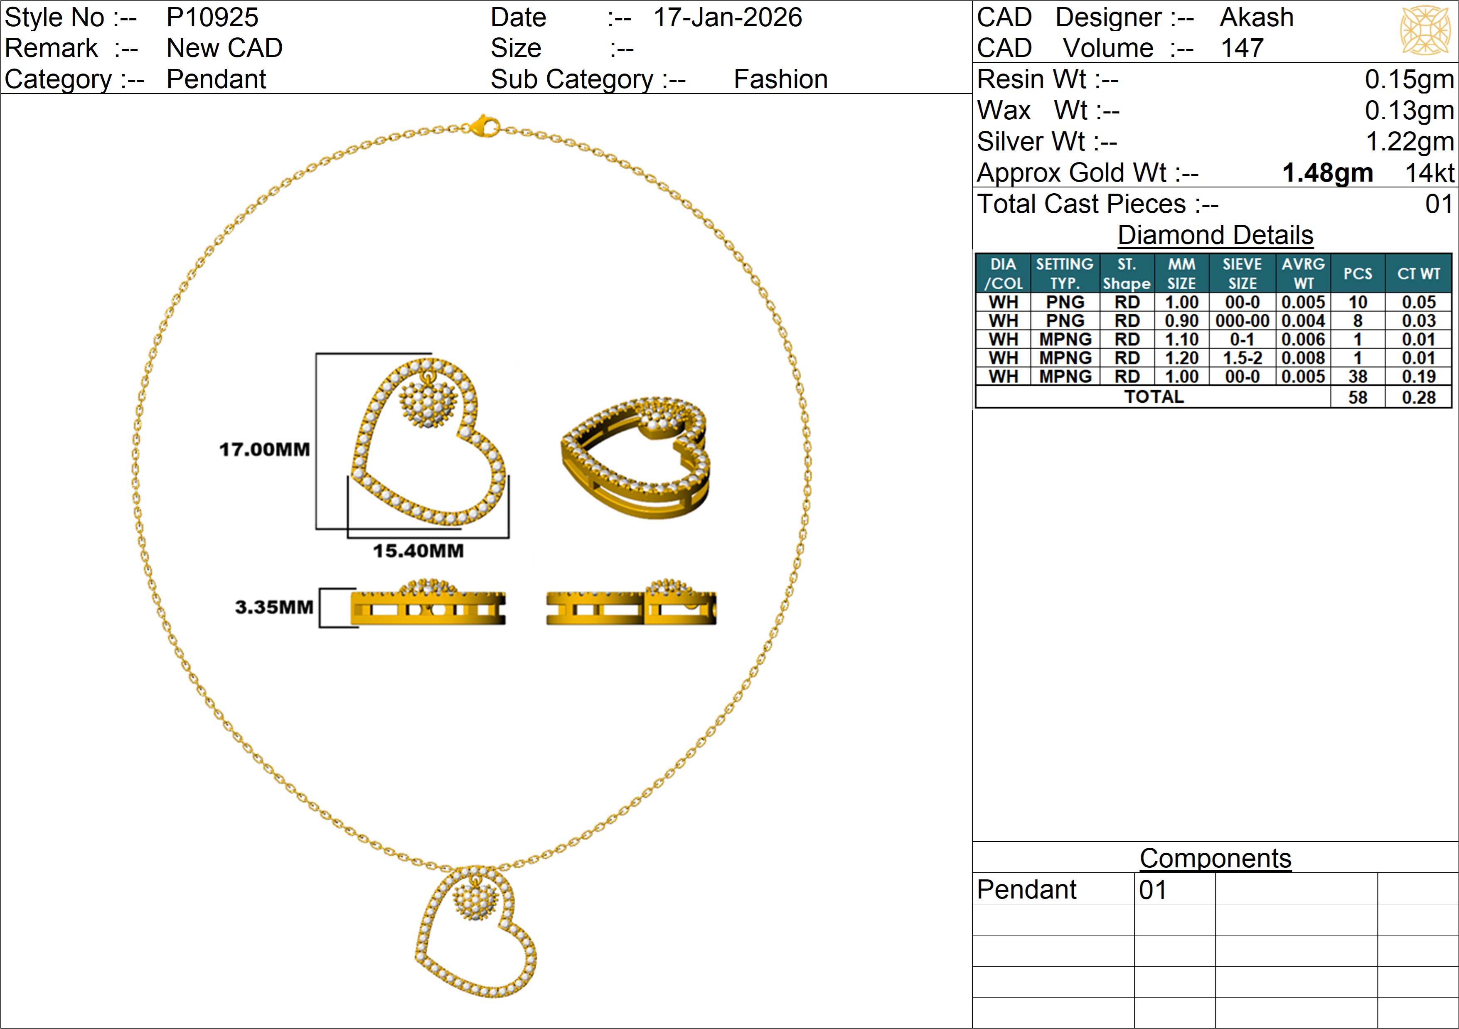Click the 15.40MM width dimension label

[418, 550]
